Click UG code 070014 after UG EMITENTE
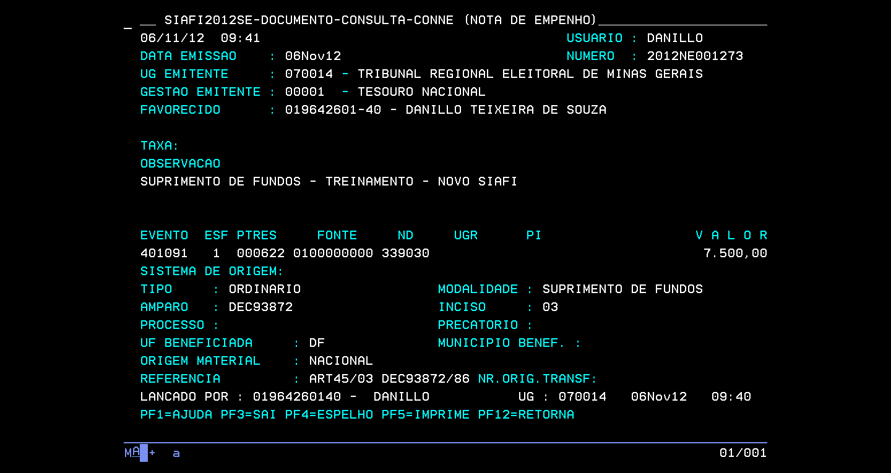Image resolution: width=891 pixels, height=473 pixels. point(309,74)
